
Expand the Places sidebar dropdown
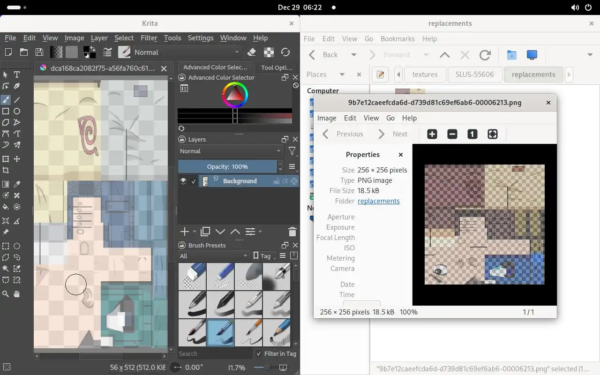342,75
